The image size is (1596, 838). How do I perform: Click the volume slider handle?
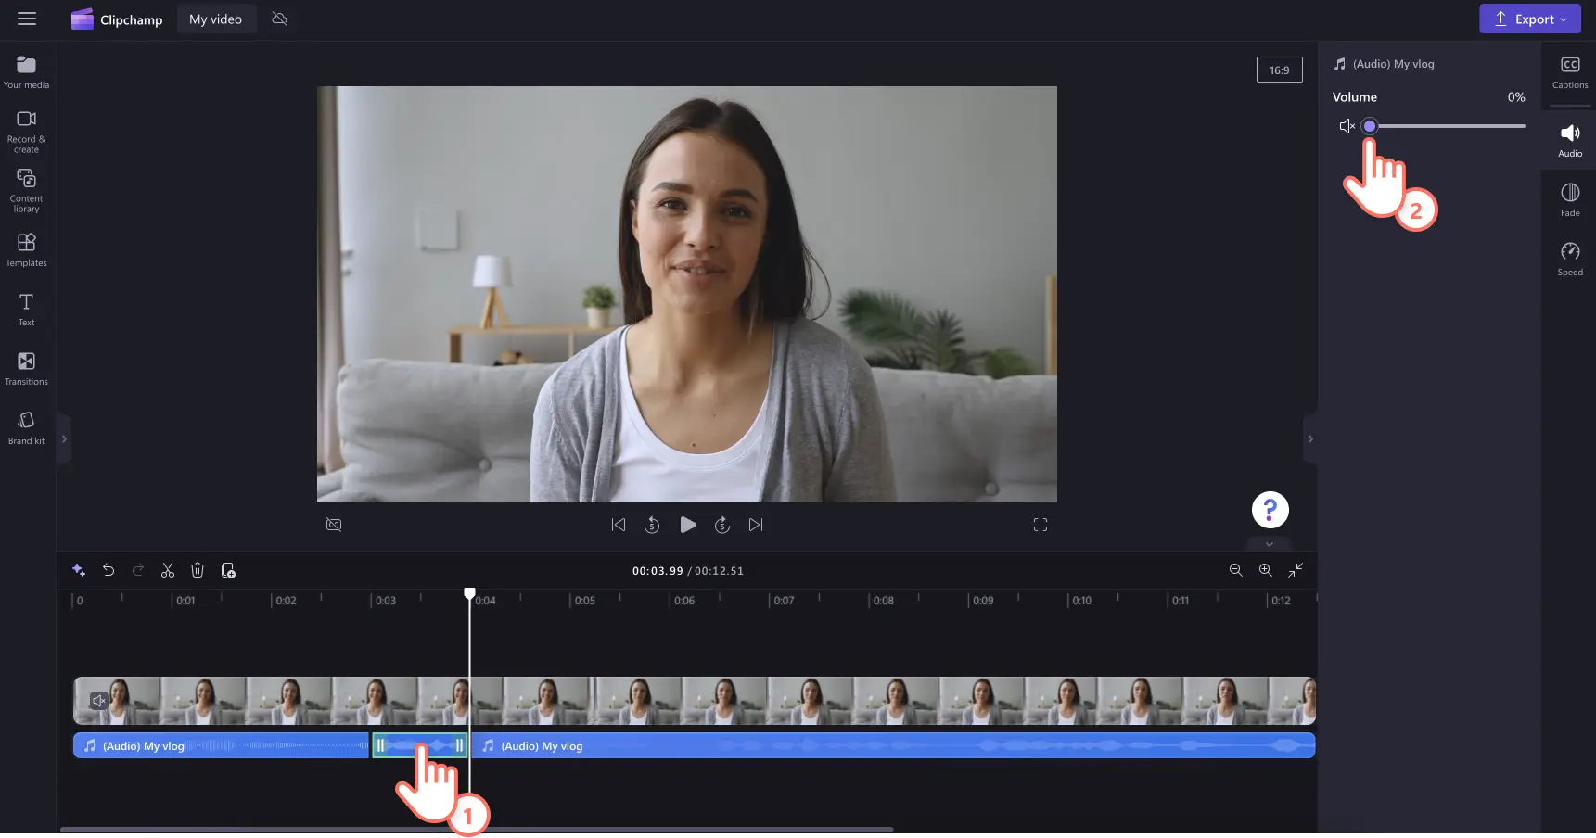1370,126
